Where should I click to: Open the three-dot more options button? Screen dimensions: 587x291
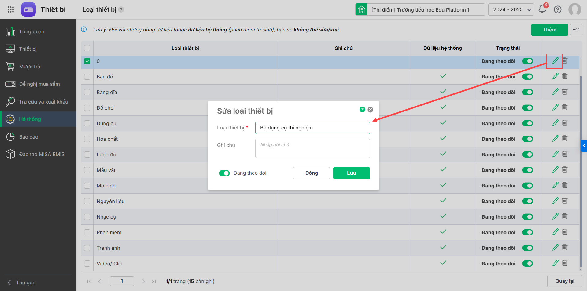(576, 30)
